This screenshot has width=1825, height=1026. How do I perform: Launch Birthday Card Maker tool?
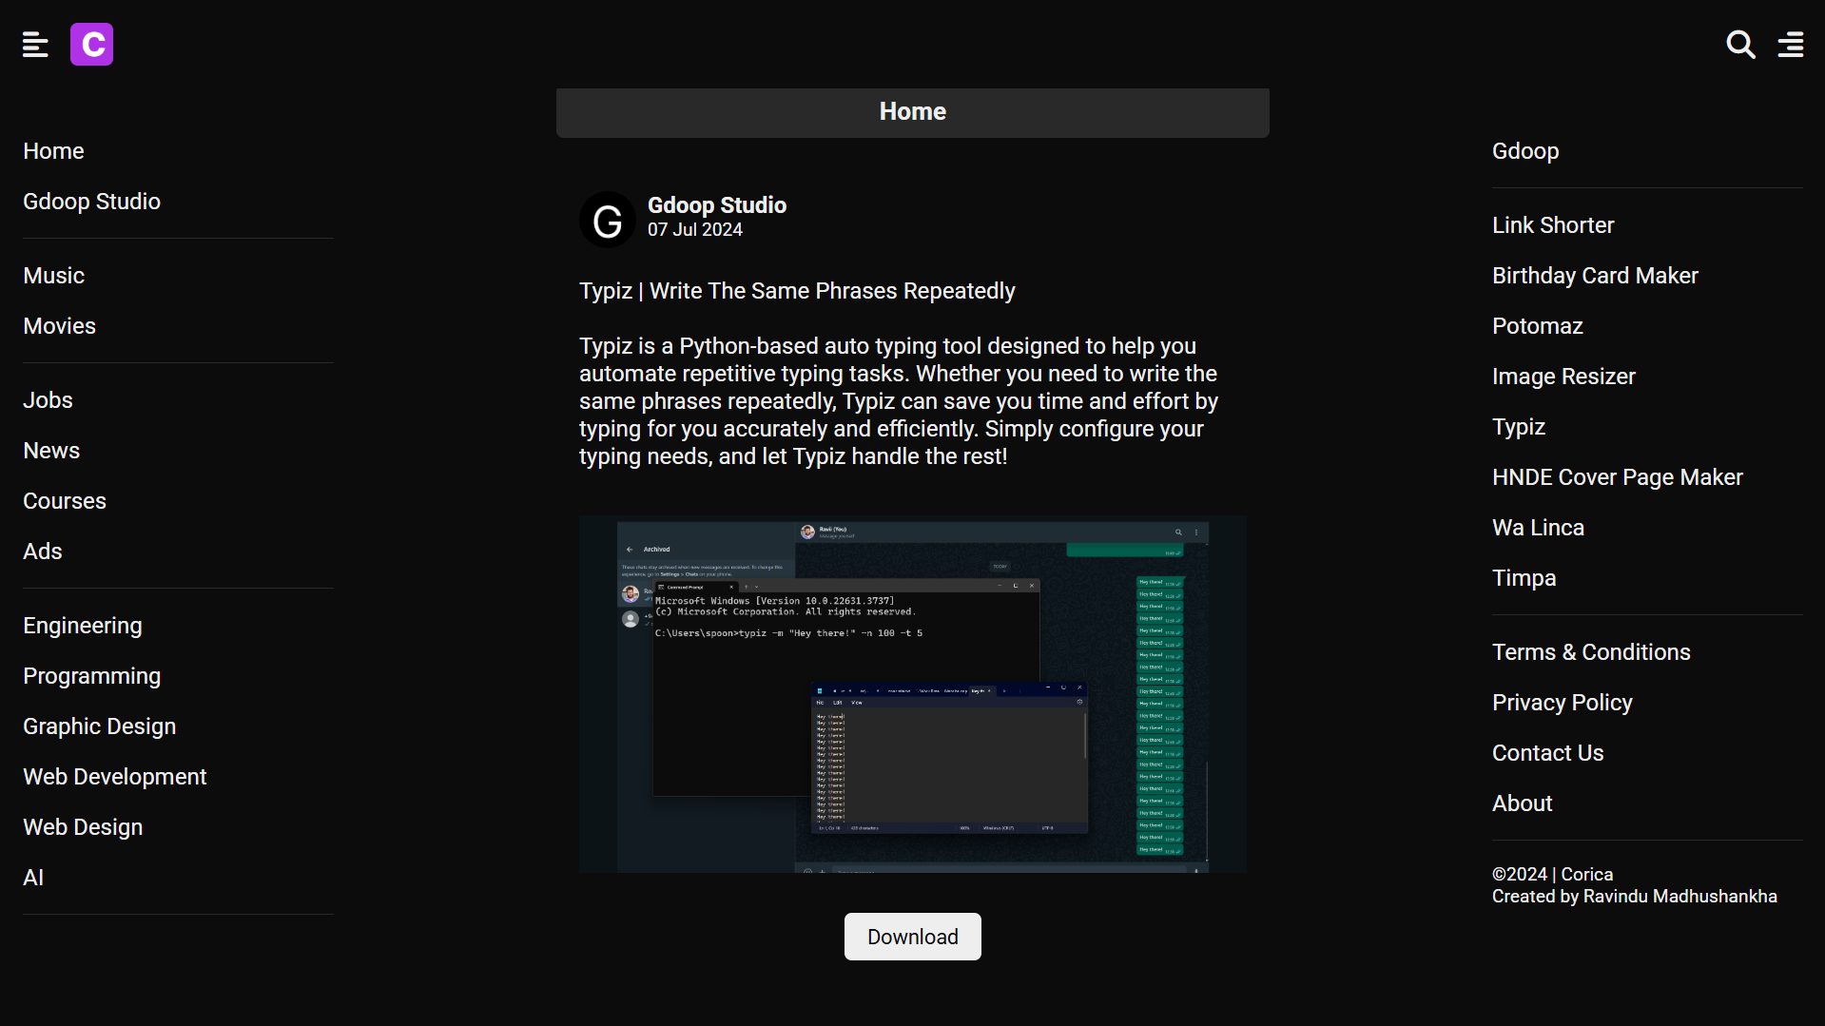pos(1595,276)
